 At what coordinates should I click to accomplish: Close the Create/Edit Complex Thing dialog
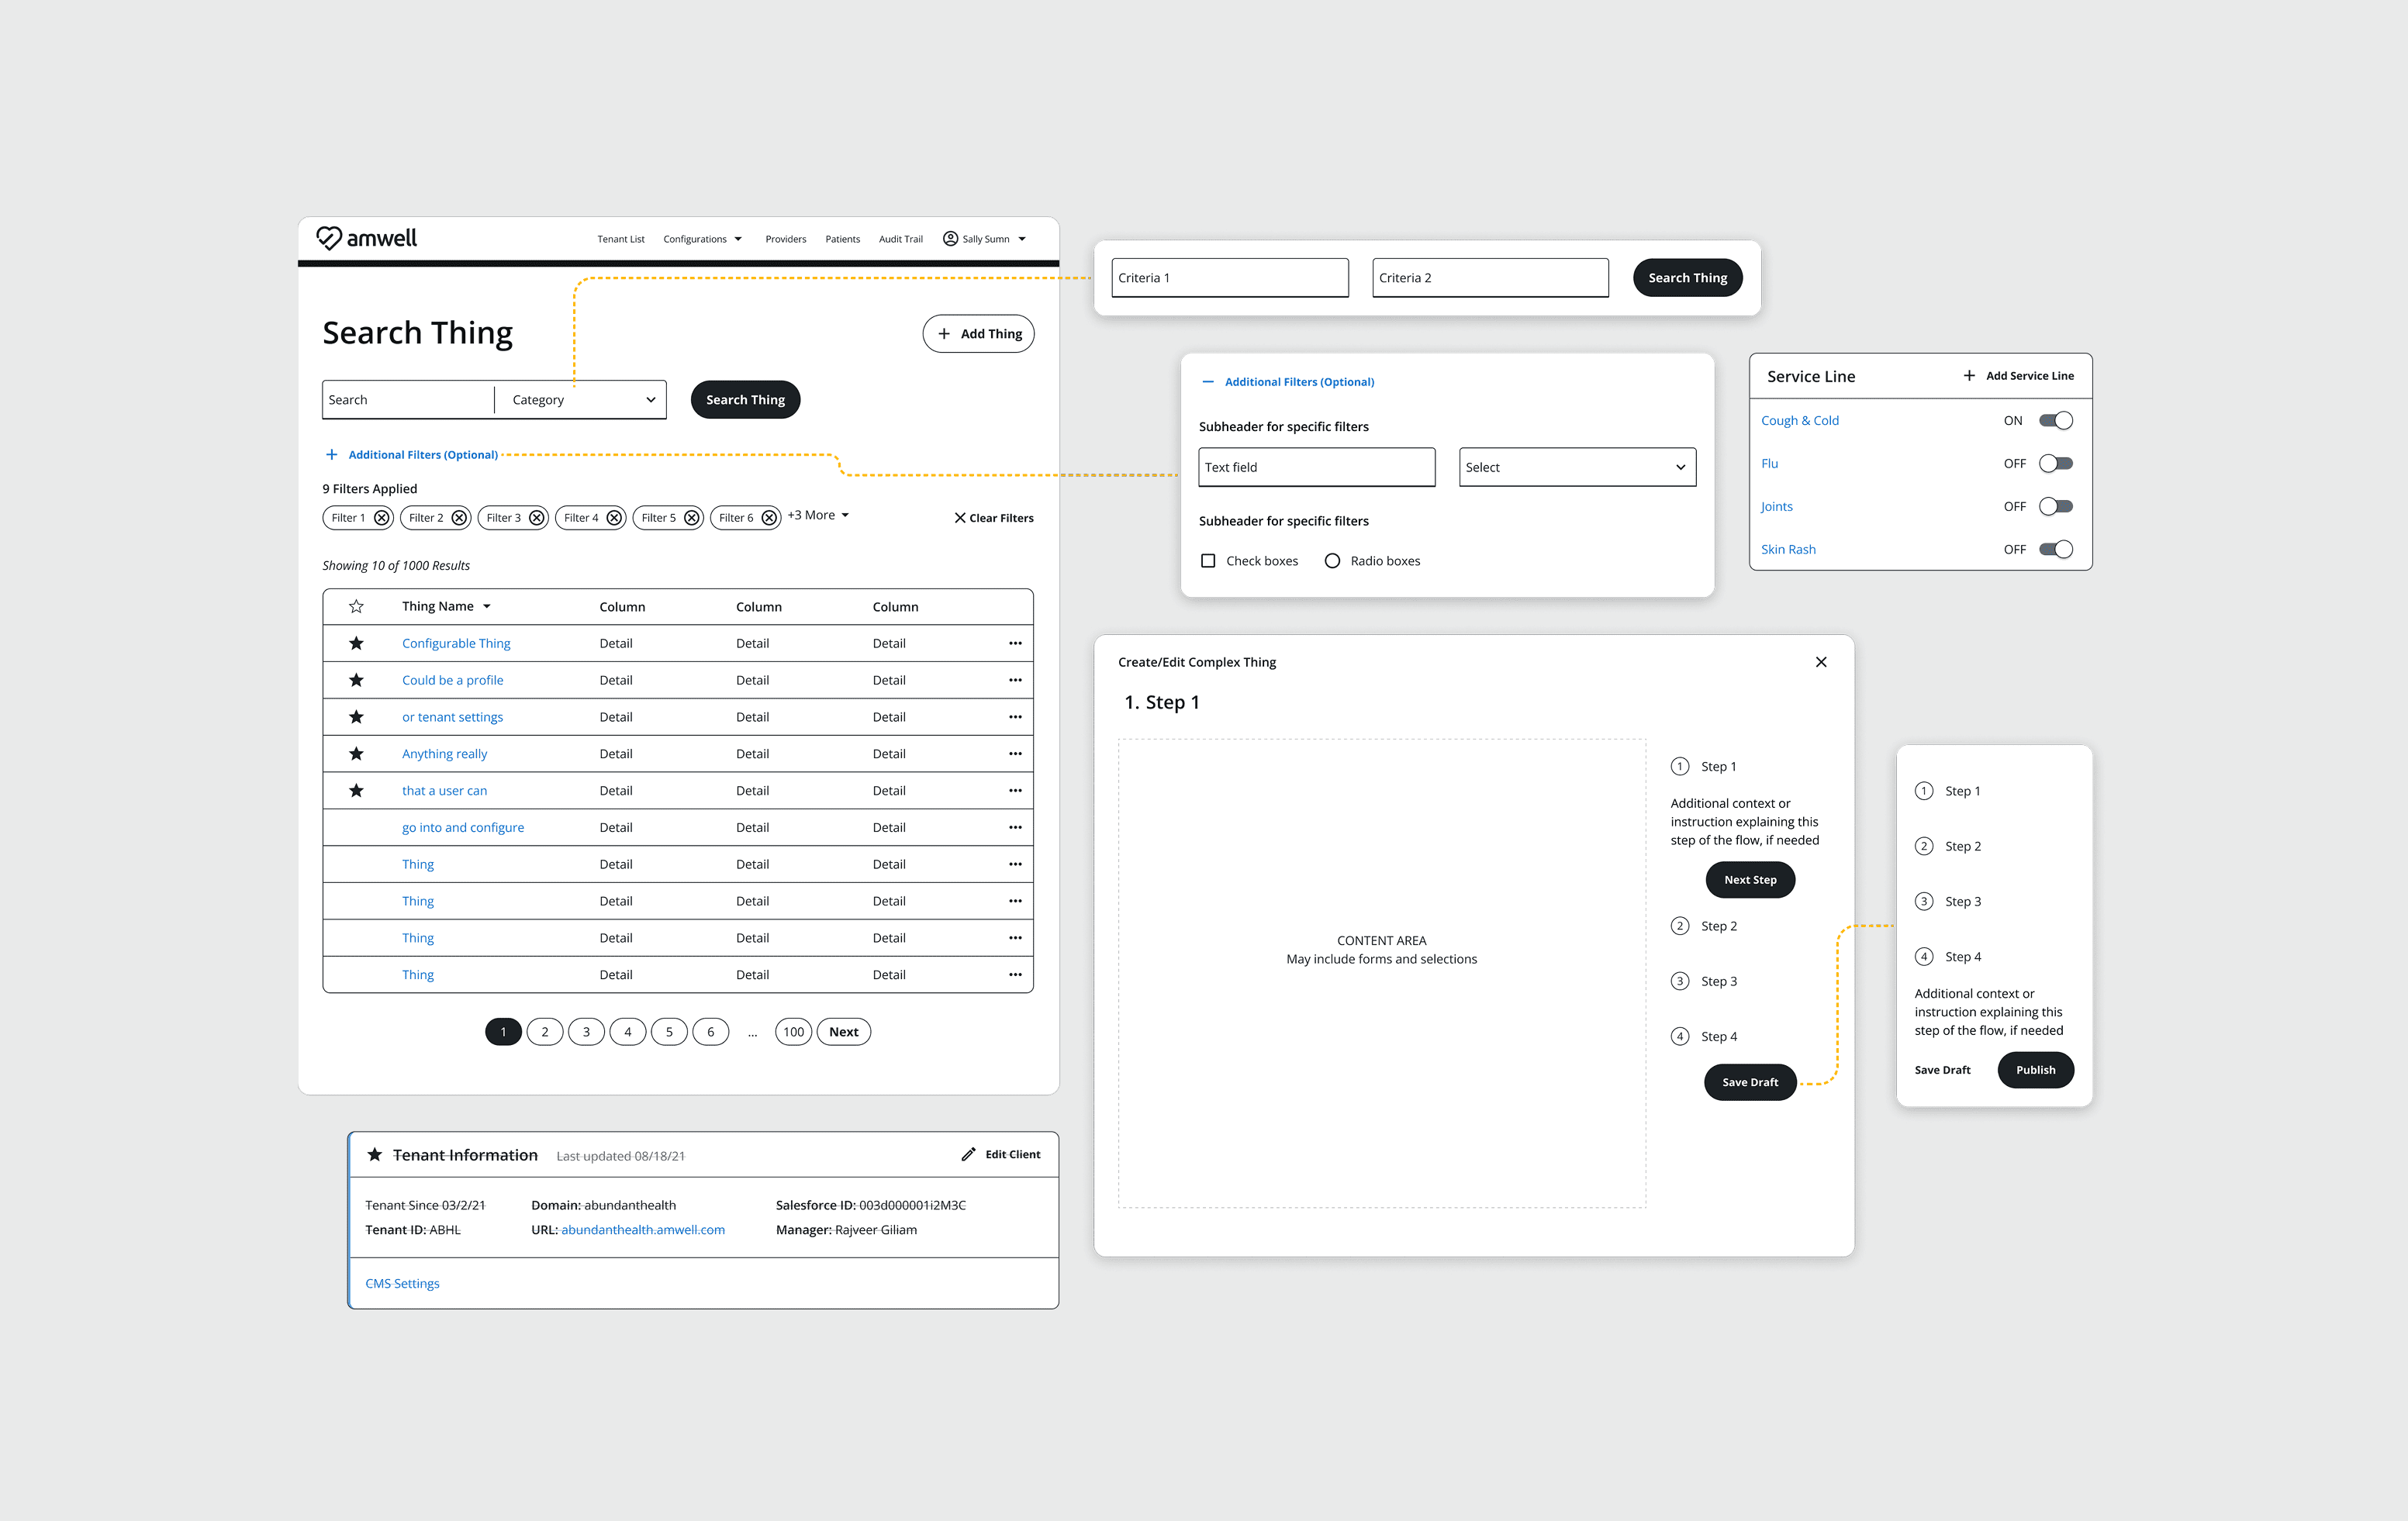[x=1821, y=661]
